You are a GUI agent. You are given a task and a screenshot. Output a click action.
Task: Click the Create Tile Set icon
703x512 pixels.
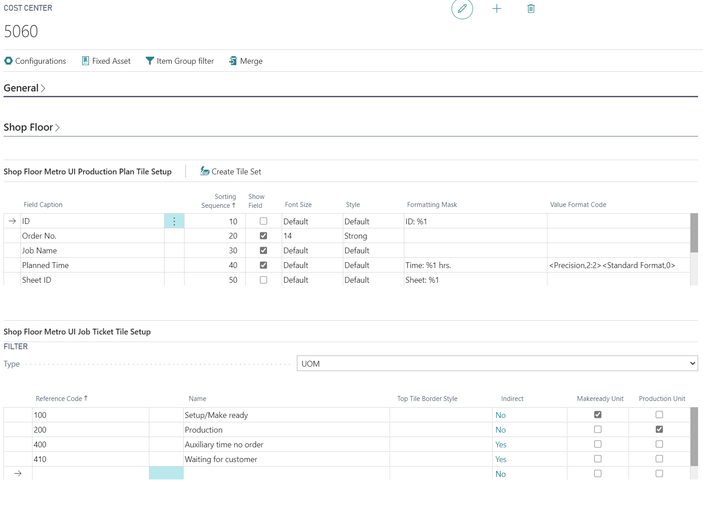point(205,171)
